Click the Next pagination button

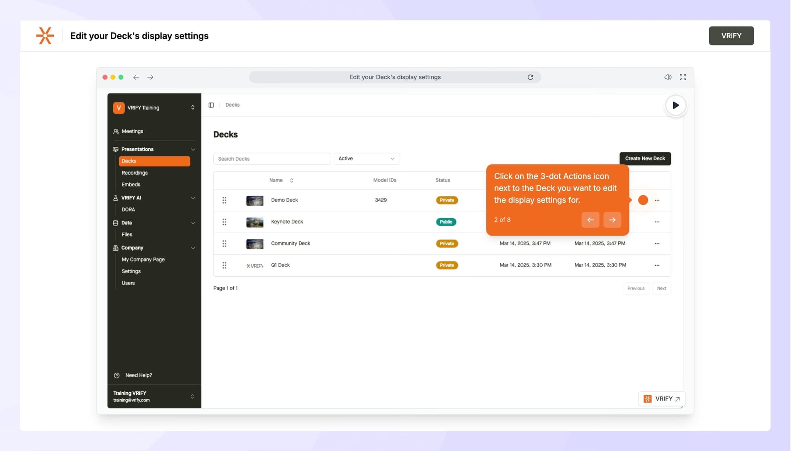661,288
